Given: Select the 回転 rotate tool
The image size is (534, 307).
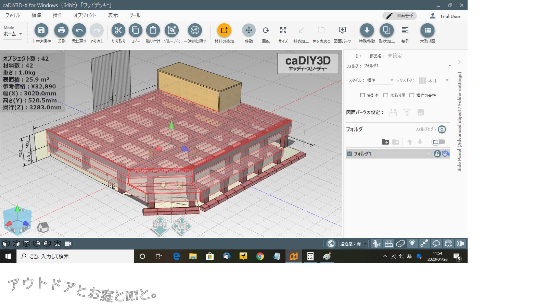Looking at the screenshot, I should click(266, 30).
